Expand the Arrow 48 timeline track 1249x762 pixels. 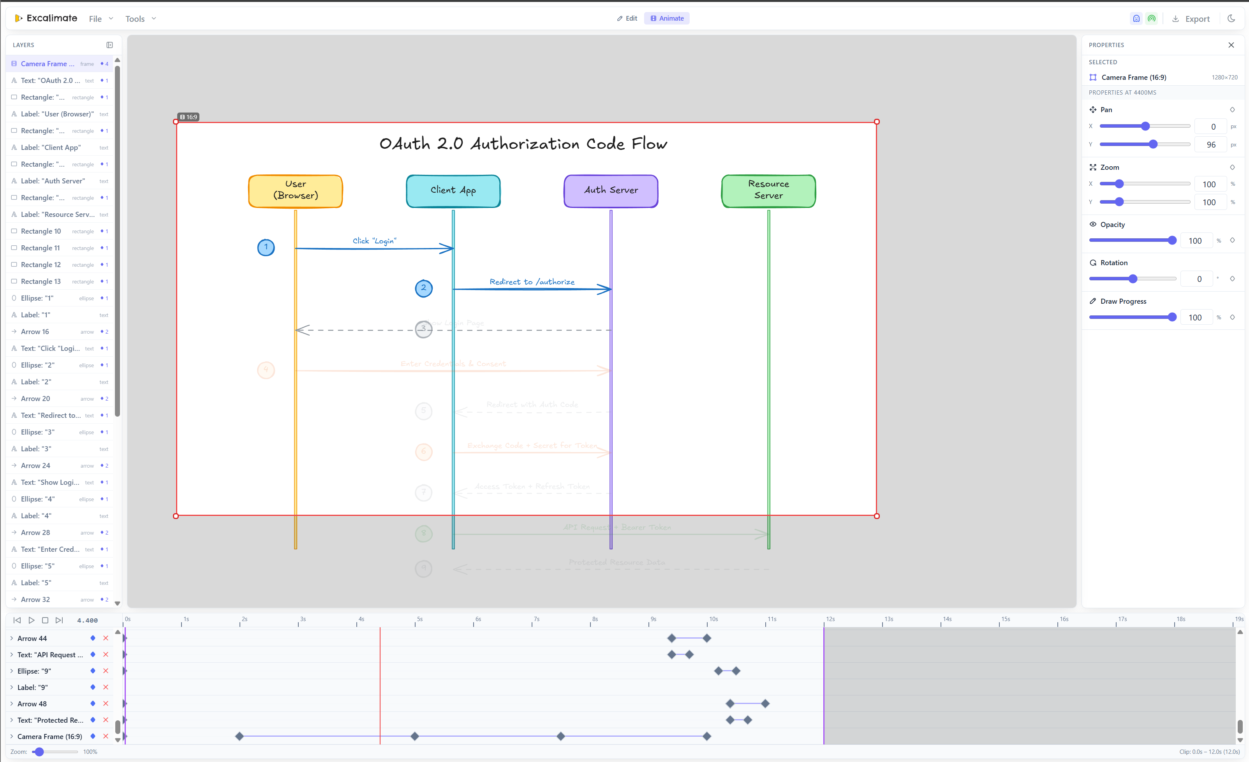(x=12, y=704)
